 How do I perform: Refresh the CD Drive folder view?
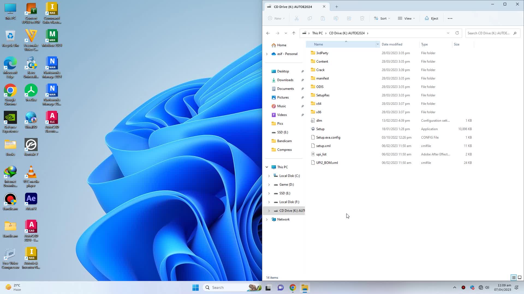(457, 33)
